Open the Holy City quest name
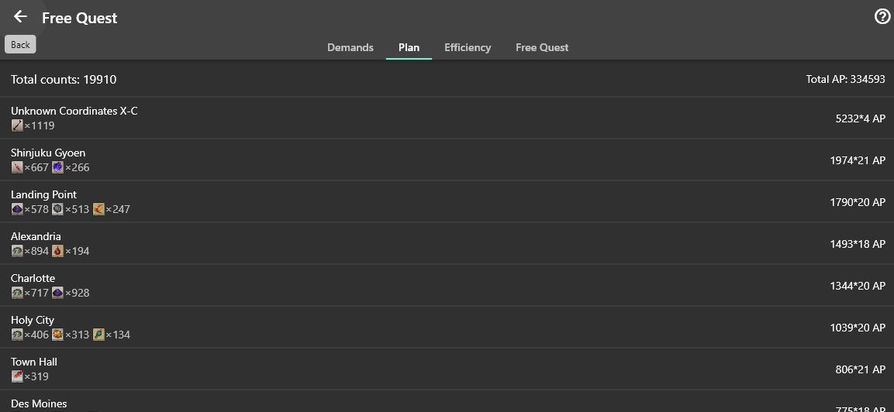The width and height of the screenshot is (894, 412). coord(33,320)
